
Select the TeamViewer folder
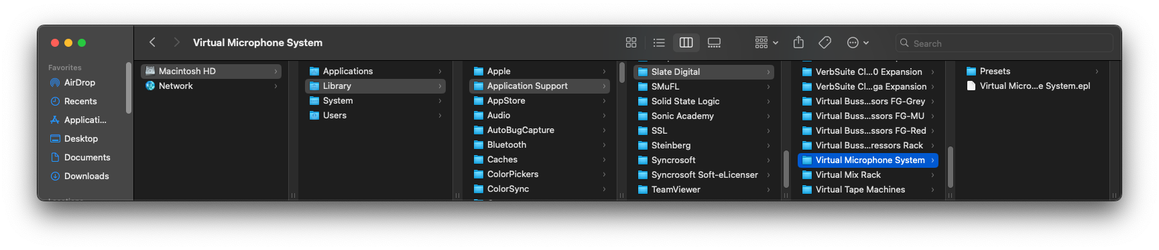(704, 189)
